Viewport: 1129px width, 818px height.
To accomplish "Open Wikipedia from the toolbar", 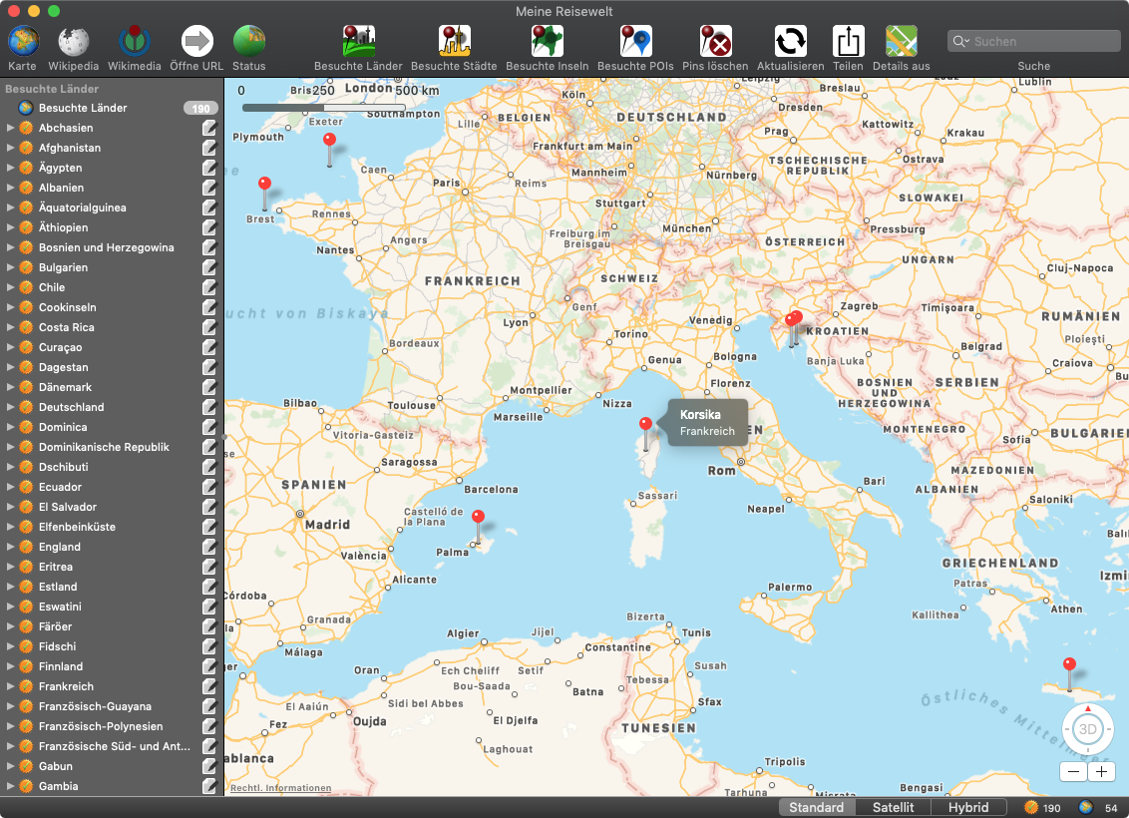I will [x=74, y=42].
